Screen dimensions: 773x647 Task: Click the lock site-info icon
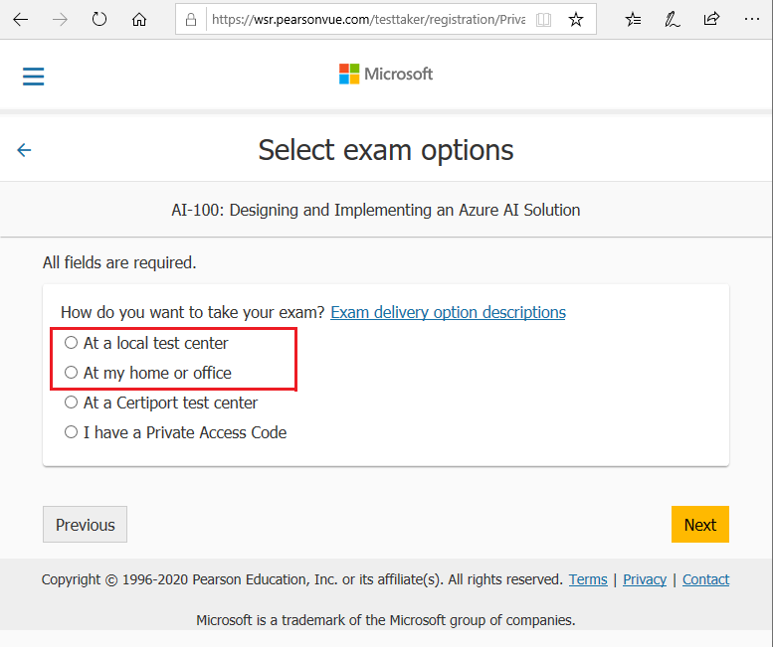(x=191, y=20)
